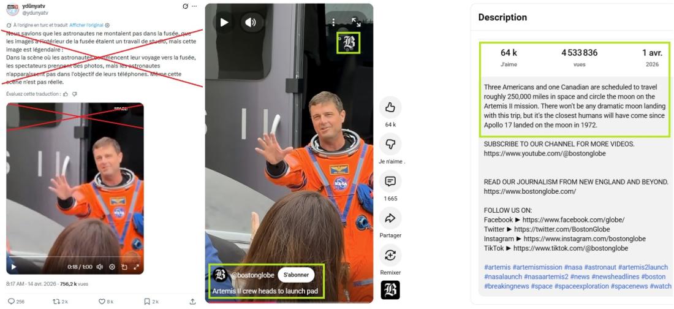This screenshot has height=309, width=674.
Task: Expand the YouTube short to fullscreen
Action: click(x=356, y=22)
